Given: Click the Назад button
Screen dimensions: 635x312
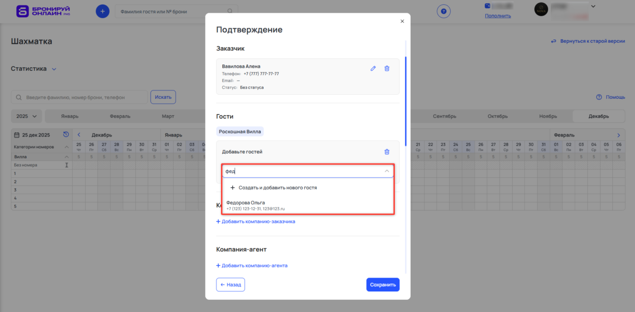Looking at the screenshot, I should tap(230, 285).
